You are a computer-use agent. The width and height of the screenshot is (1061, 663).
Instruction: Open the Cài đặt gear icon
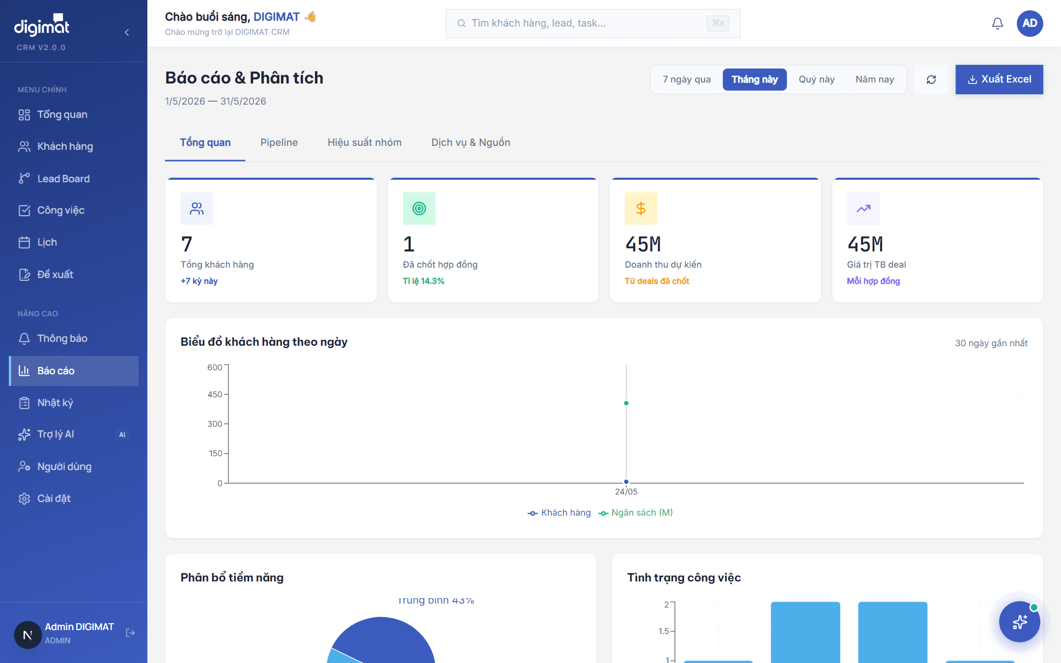point(24,499)
